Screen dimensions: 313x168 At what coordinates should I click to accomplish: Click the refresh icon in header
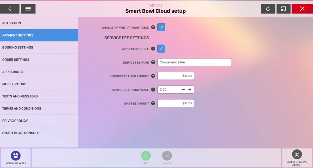[x=268, y=9]
